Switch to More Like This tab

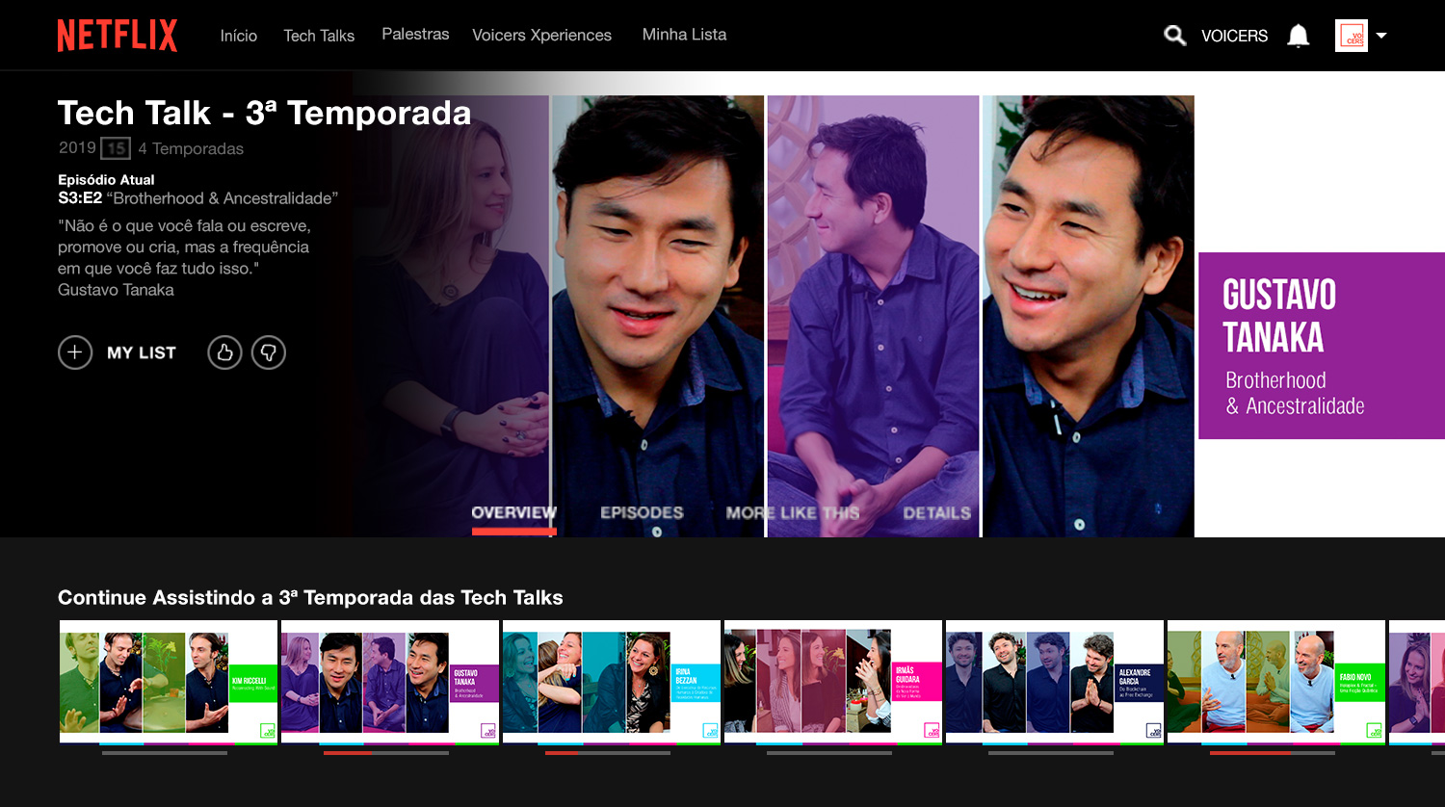point(793,513)
